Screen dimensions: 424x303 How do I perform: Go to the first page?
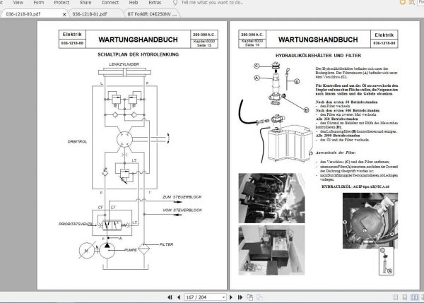point(170,297)
